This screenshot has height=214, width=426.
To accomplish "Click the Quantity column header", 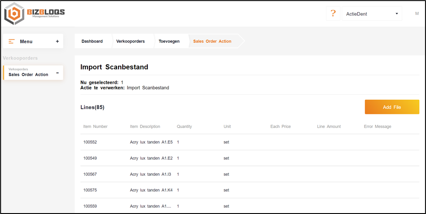I will click(x=184, y=127).
